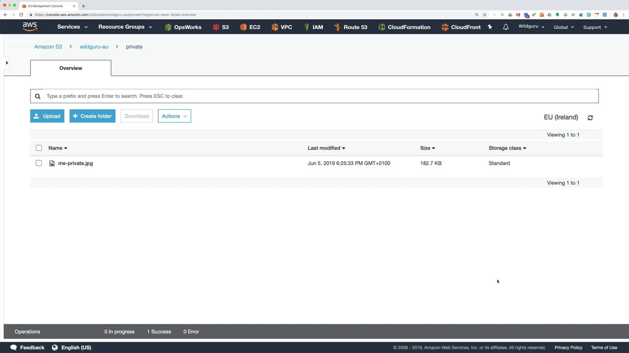Open the Route 53 shortcut icon
Screen dimensions: 629x353
click(x=337, y=27)
